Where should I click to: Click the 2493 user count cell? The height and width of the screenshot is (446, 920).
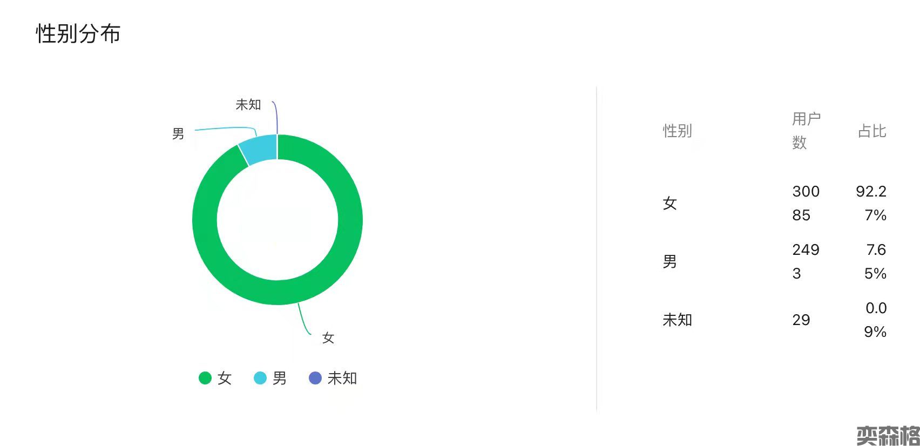tap(806, 261)
